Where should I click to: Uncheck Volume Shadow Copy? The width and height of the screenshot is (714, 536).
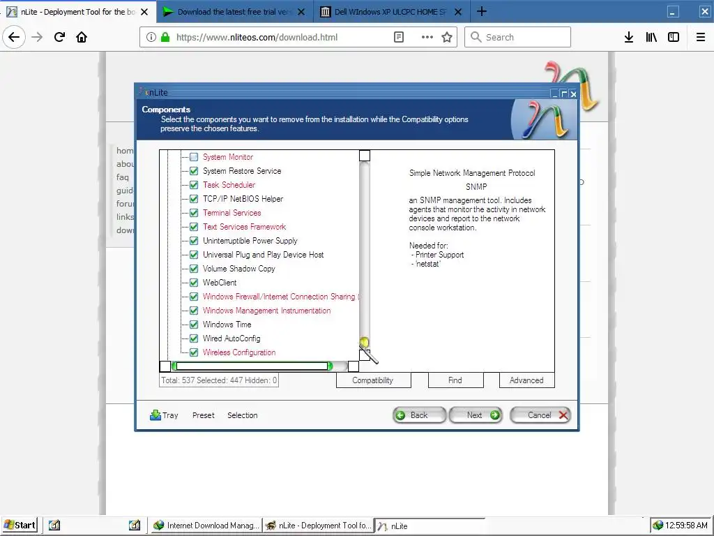pos(194,269)
